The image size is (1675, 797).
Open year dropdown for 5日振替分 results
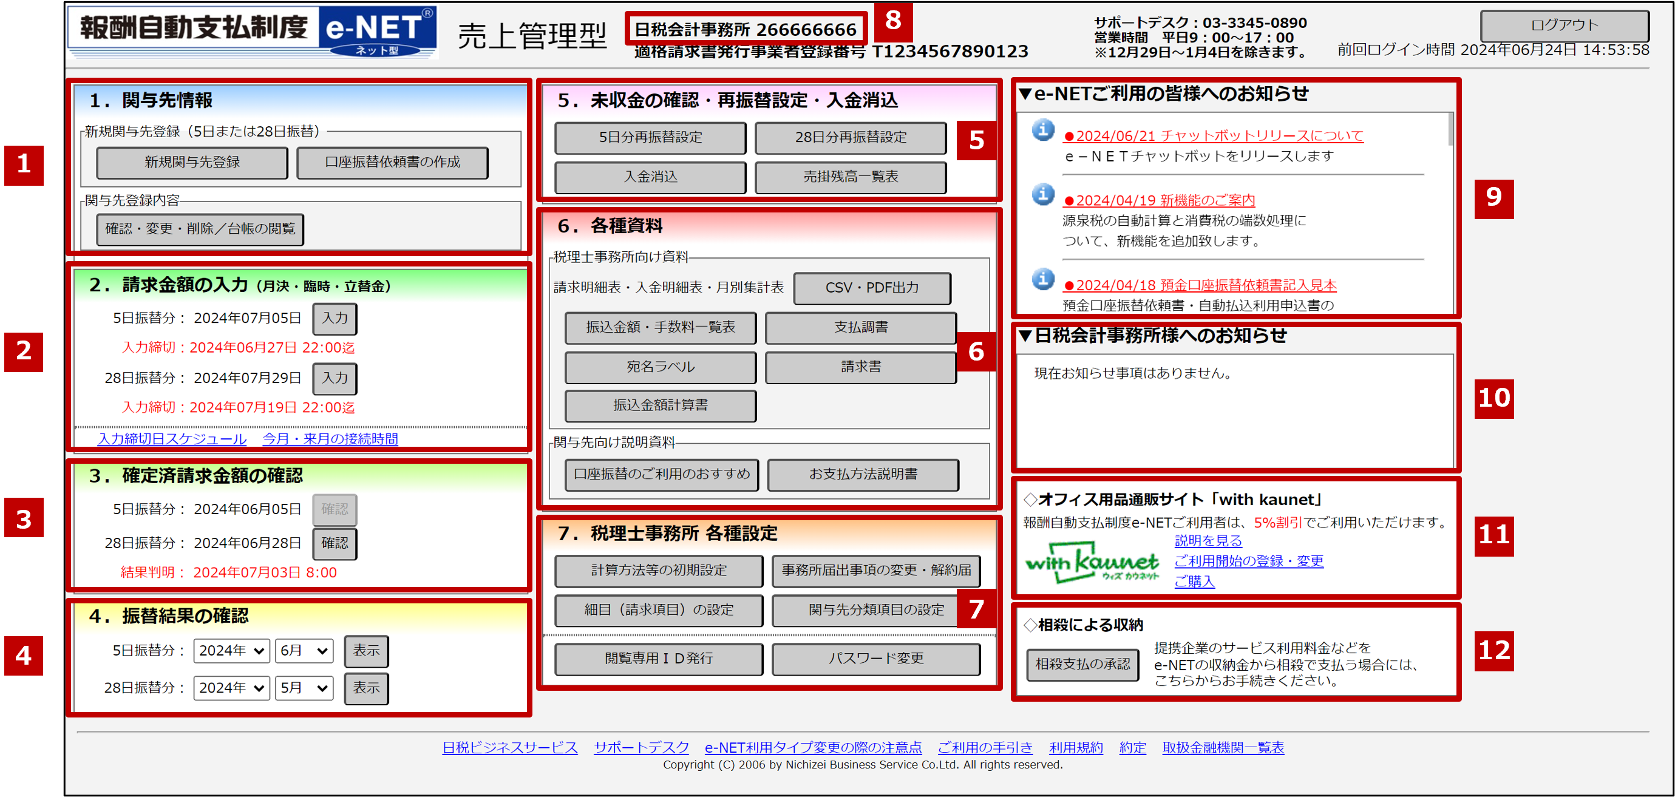coord(231,651)
